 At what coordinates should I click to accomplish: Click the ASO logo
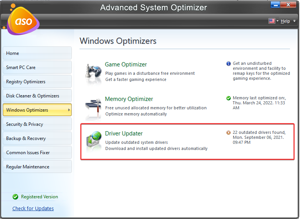pyautogui.click(x=23, y=21)
